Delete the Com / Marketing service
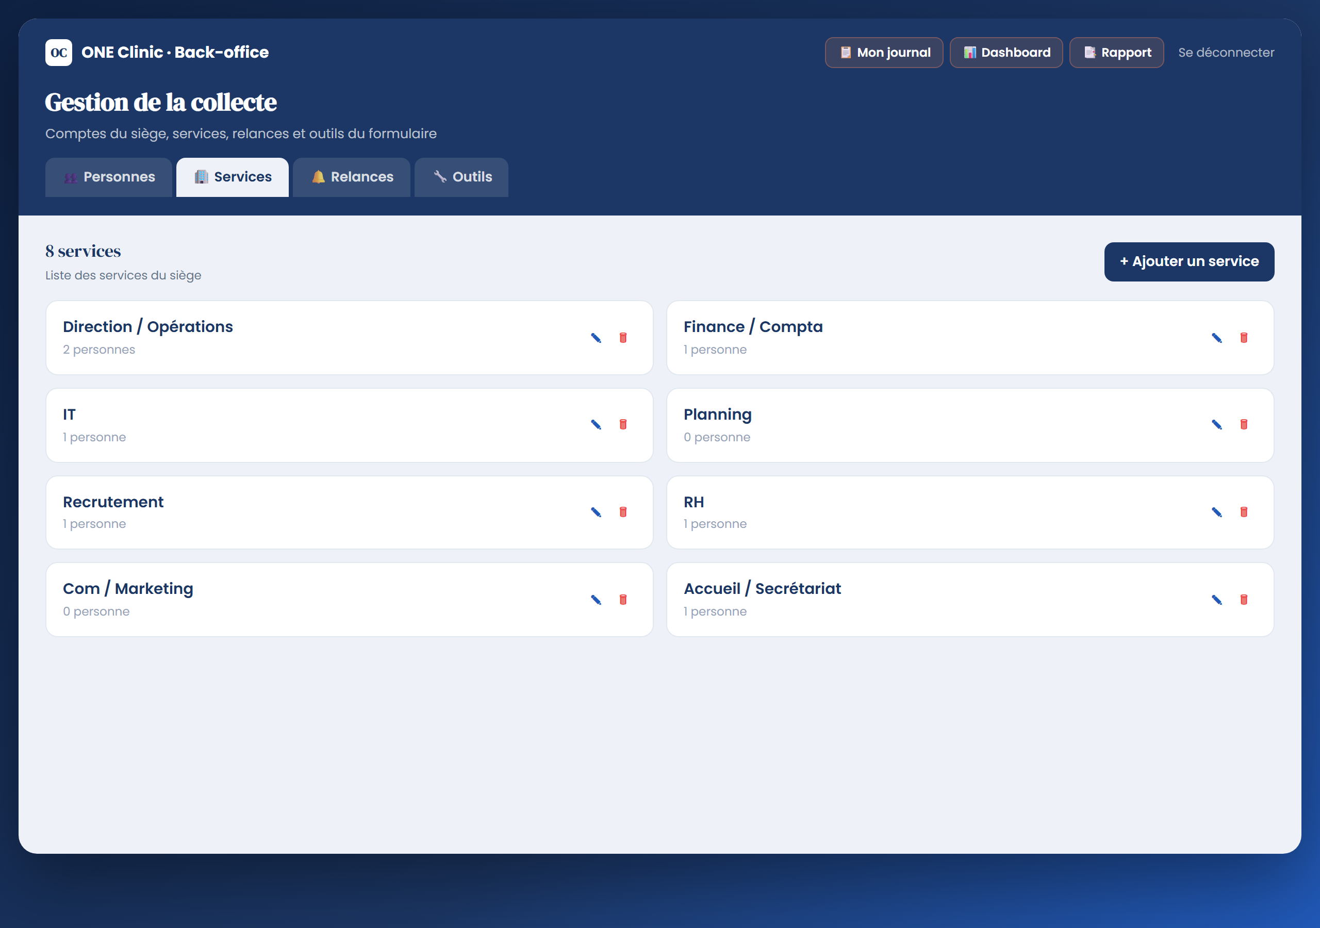 623,600
